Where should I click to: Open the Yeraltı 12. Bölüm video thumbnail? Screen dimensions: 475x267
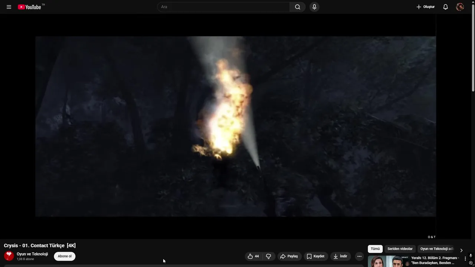[388, 261]
